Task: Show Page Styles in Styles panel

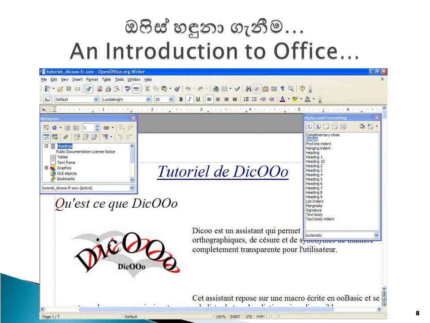Action: click(x=335, y=127)
